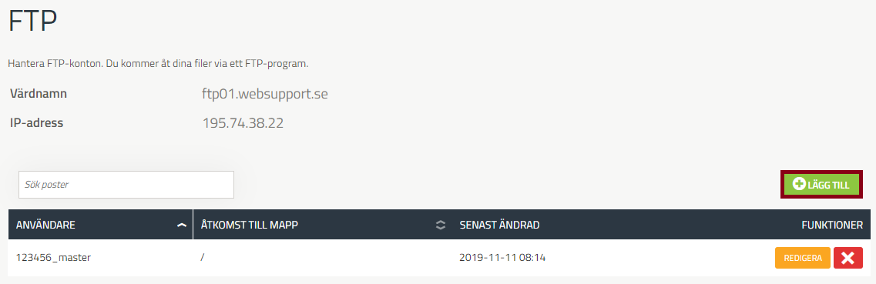Sort by the ÅTKOMST TILL MAPP column label

249,225
